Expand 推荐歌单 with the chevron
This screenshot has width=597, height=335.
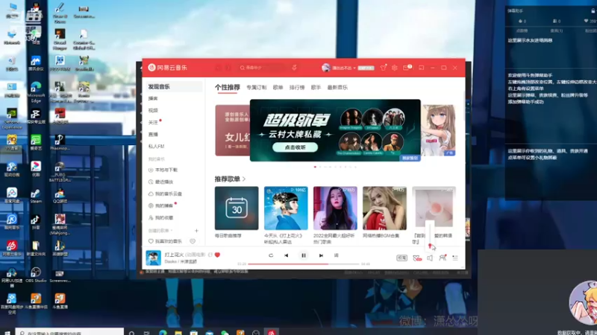(244, 179)
